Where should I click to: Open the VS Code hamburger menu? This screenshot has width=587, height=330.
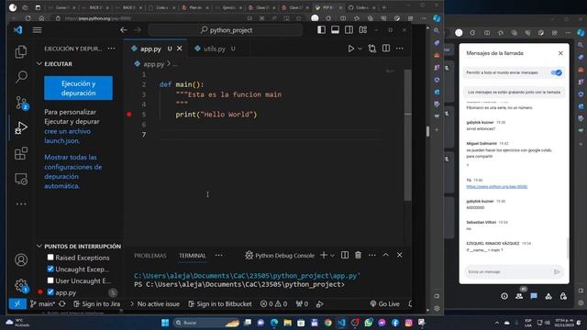(x=37, y=30)
